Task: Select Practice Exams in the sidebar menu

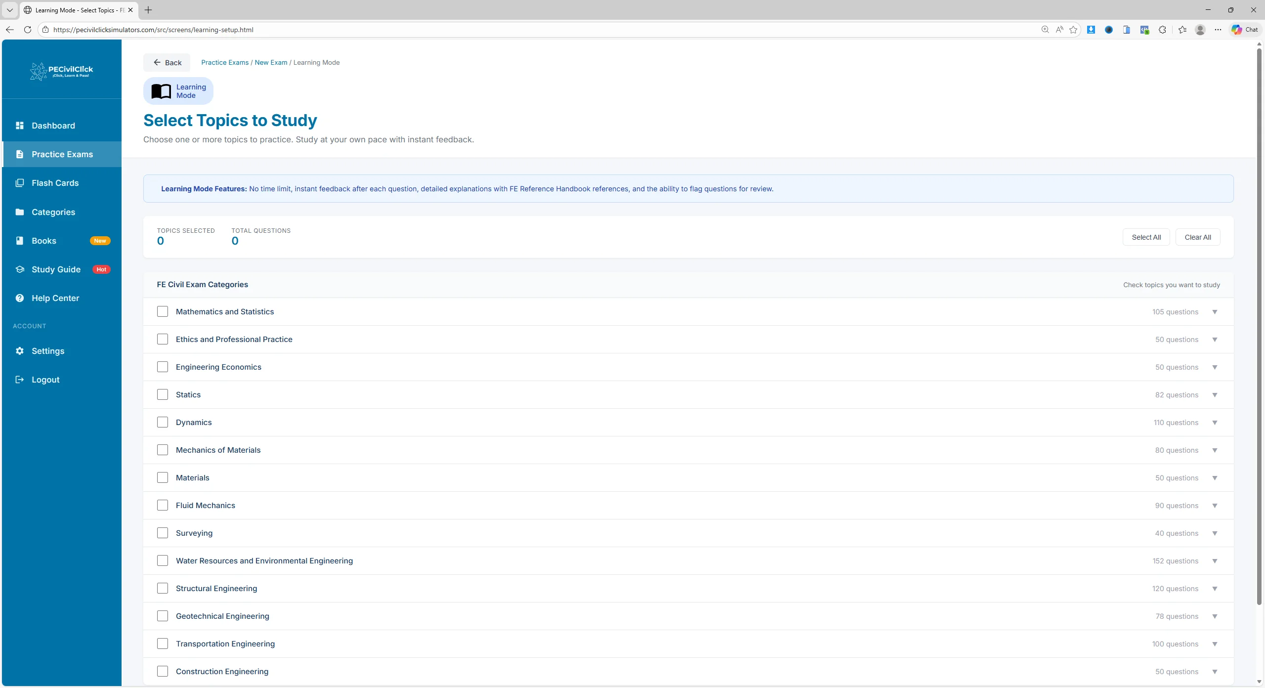Action: [62, 154]
